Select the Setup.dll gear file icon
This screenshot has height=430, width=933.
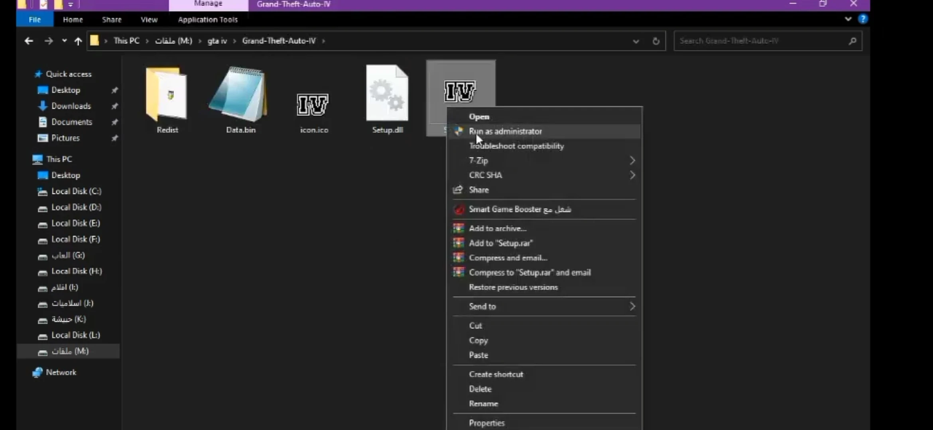tap(387, 94)
